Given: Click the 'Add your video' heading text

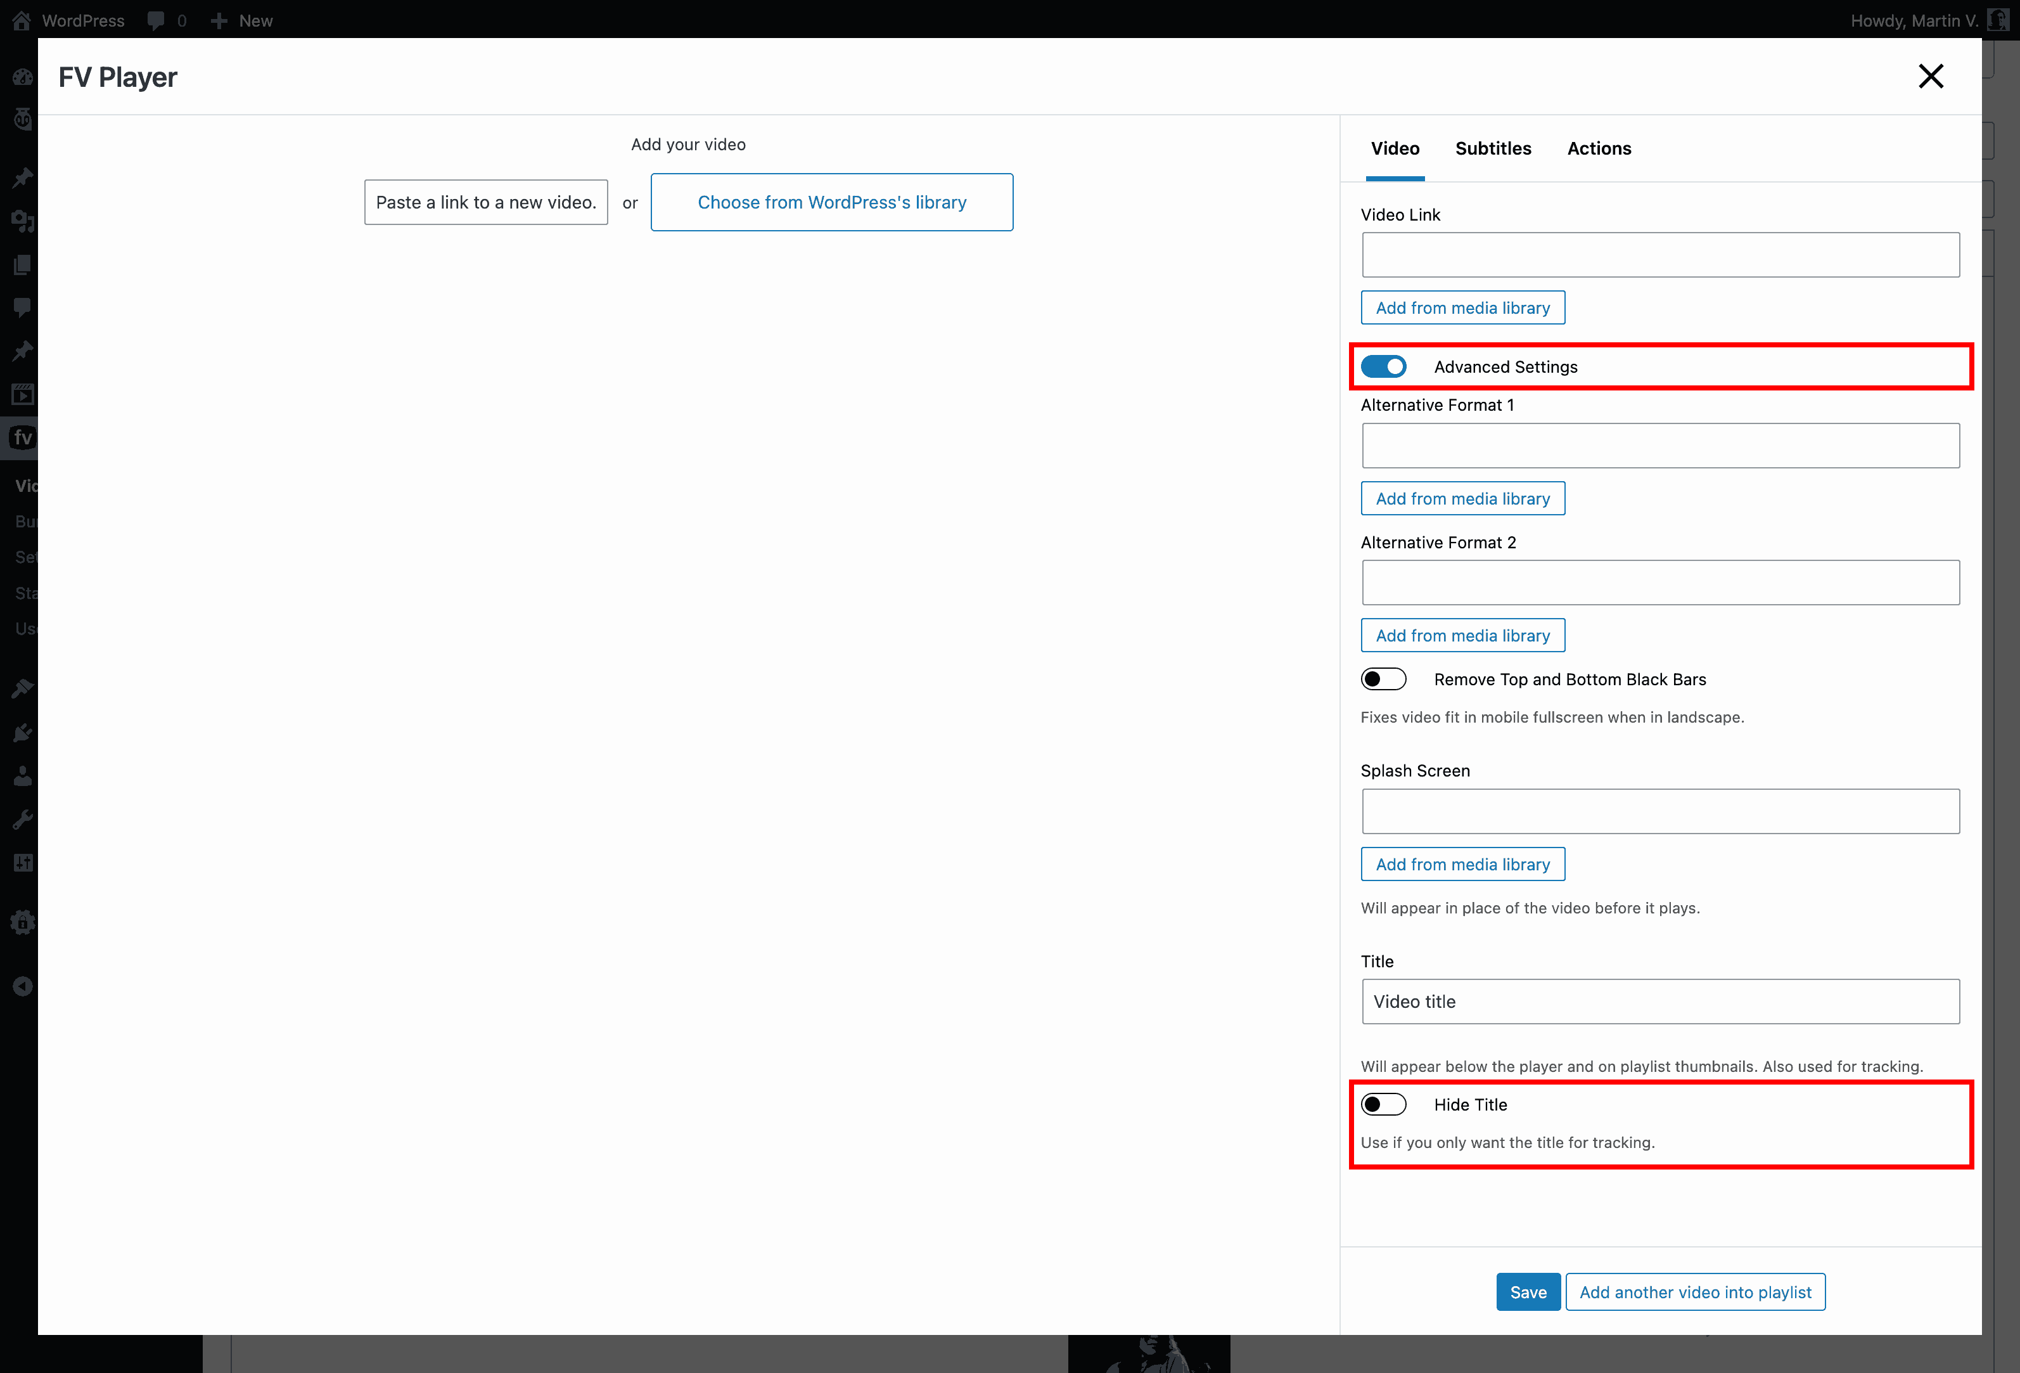Looking at the screenshot, I should click(687, 145).
